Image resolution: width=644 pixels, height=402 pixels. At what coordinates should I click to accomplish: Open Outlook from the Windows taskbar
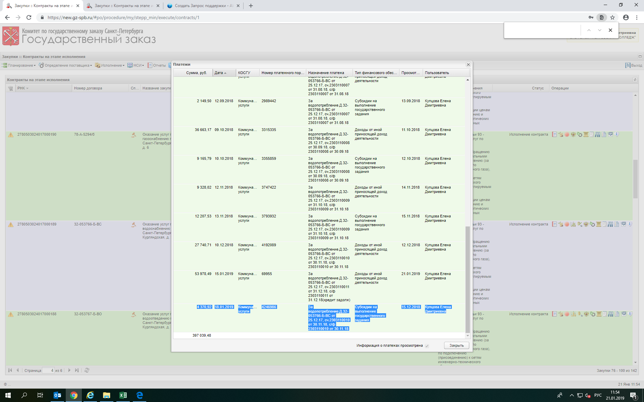tap(57, 395)
